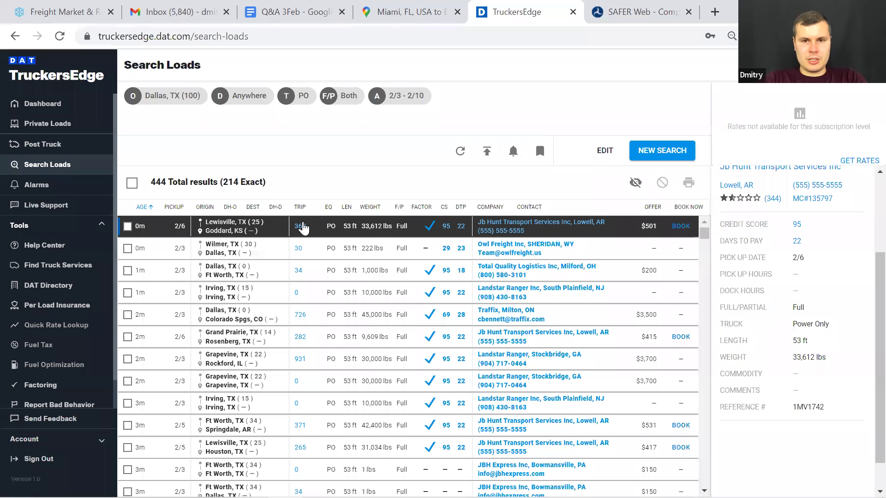Open the origin Dallas, TX (100) filter chip
Screen dimensions: 886x498
(x=165, y=96)
